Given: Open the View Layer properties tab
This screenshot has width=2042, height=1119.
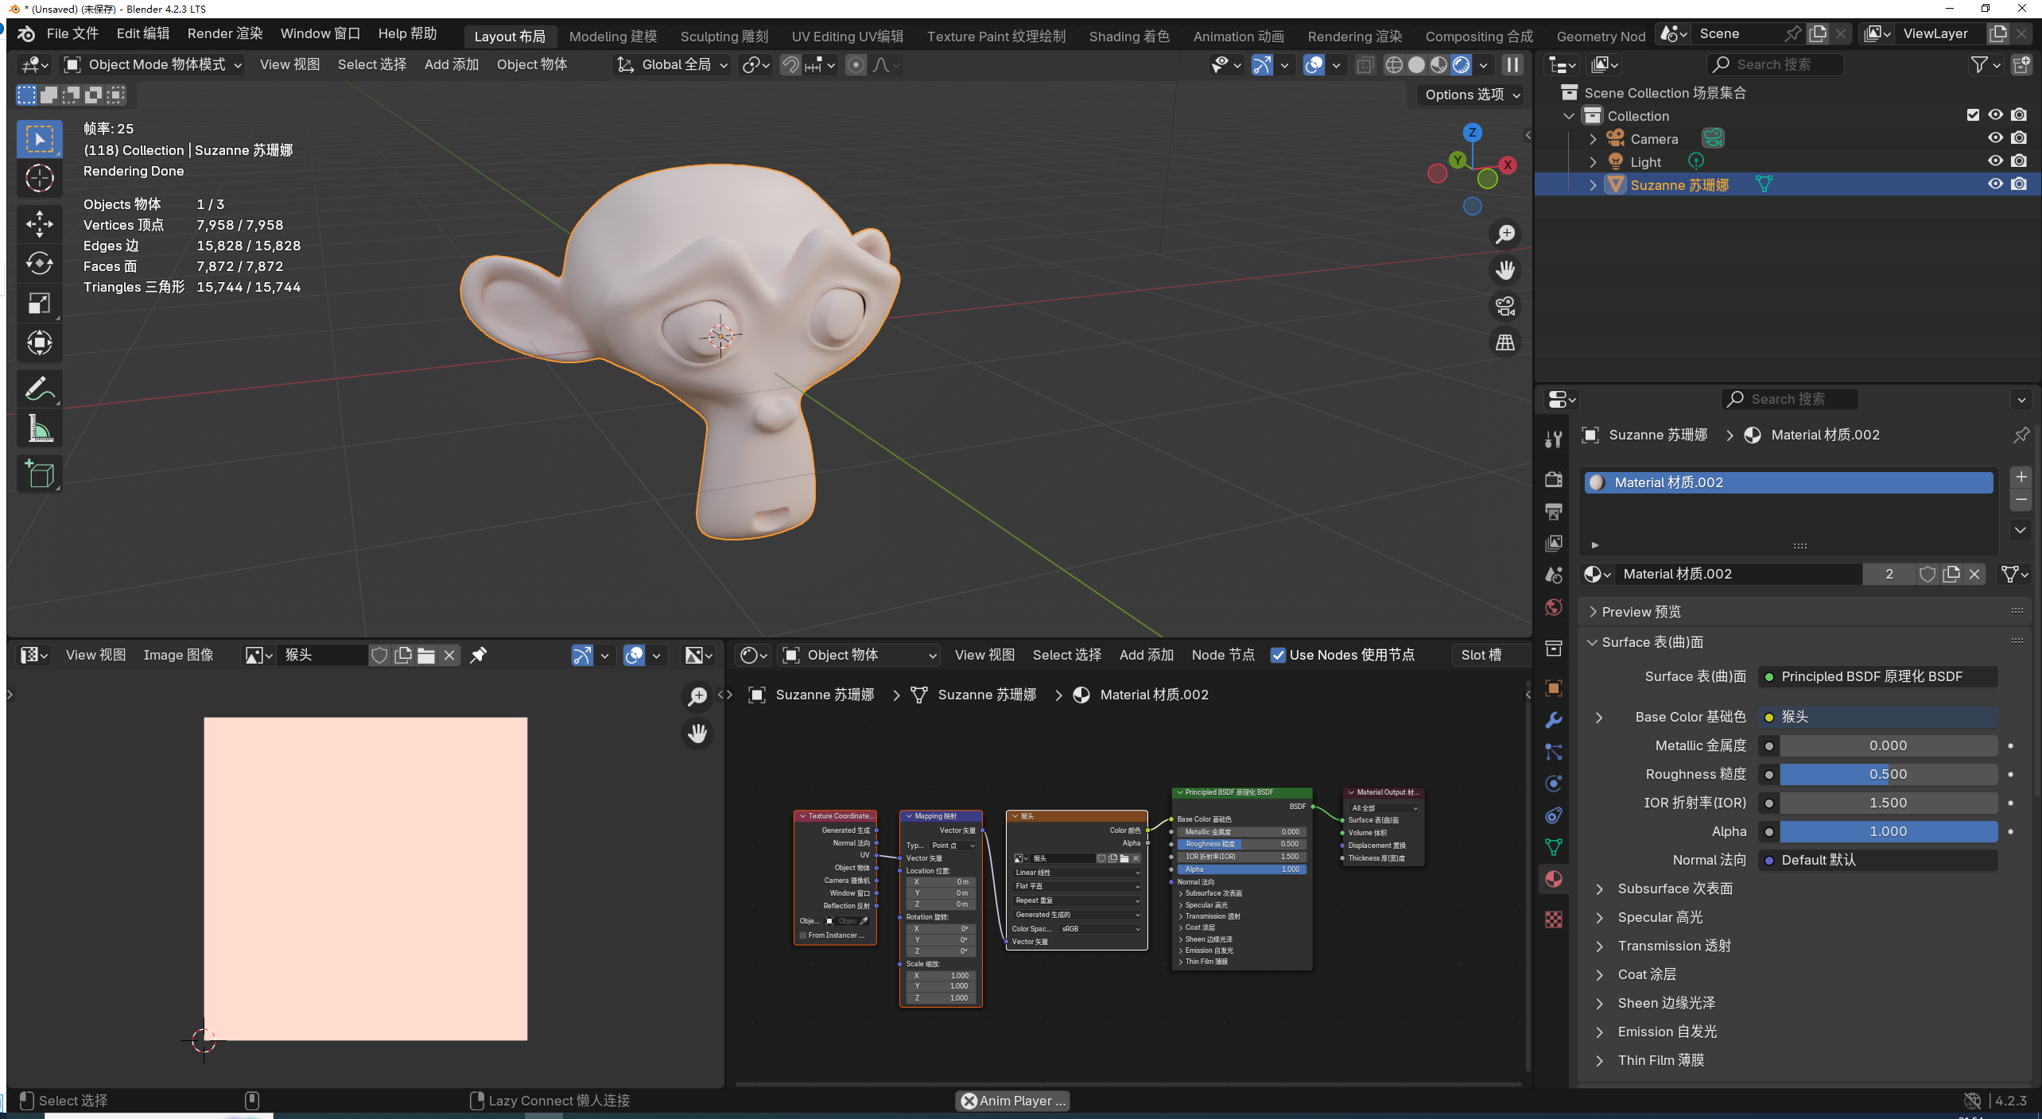Looking at the screenshot, I should [1553, 544].
